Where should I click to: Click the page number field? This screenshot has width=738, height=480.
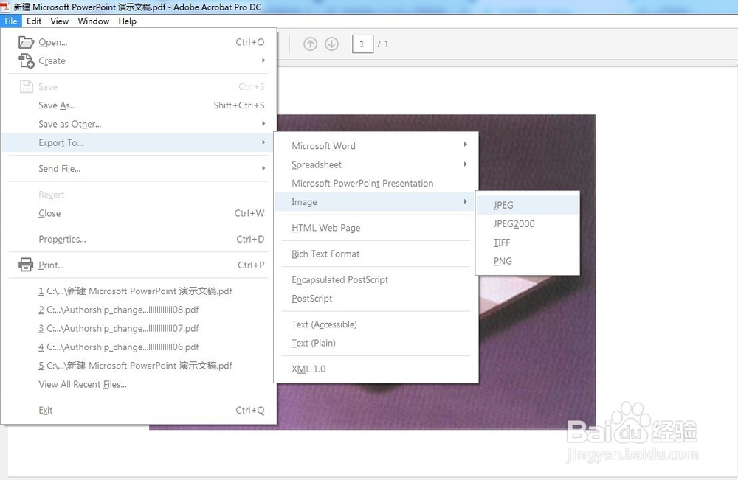click(362, 44)
